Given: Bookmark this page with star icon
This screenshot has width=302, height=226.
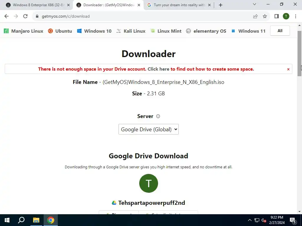Looking at the screenshot, I should coord(265,16).
